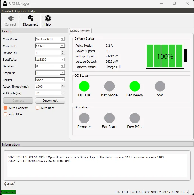Increase Device Id with up arrow
Screen dimensions: 194x195
click(x=63, y=52)
